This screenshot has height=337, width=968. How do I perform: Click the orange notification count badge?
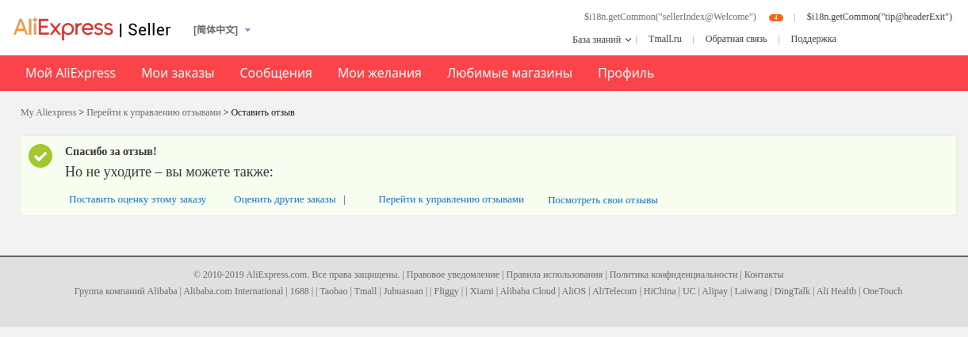click(776, 17)
